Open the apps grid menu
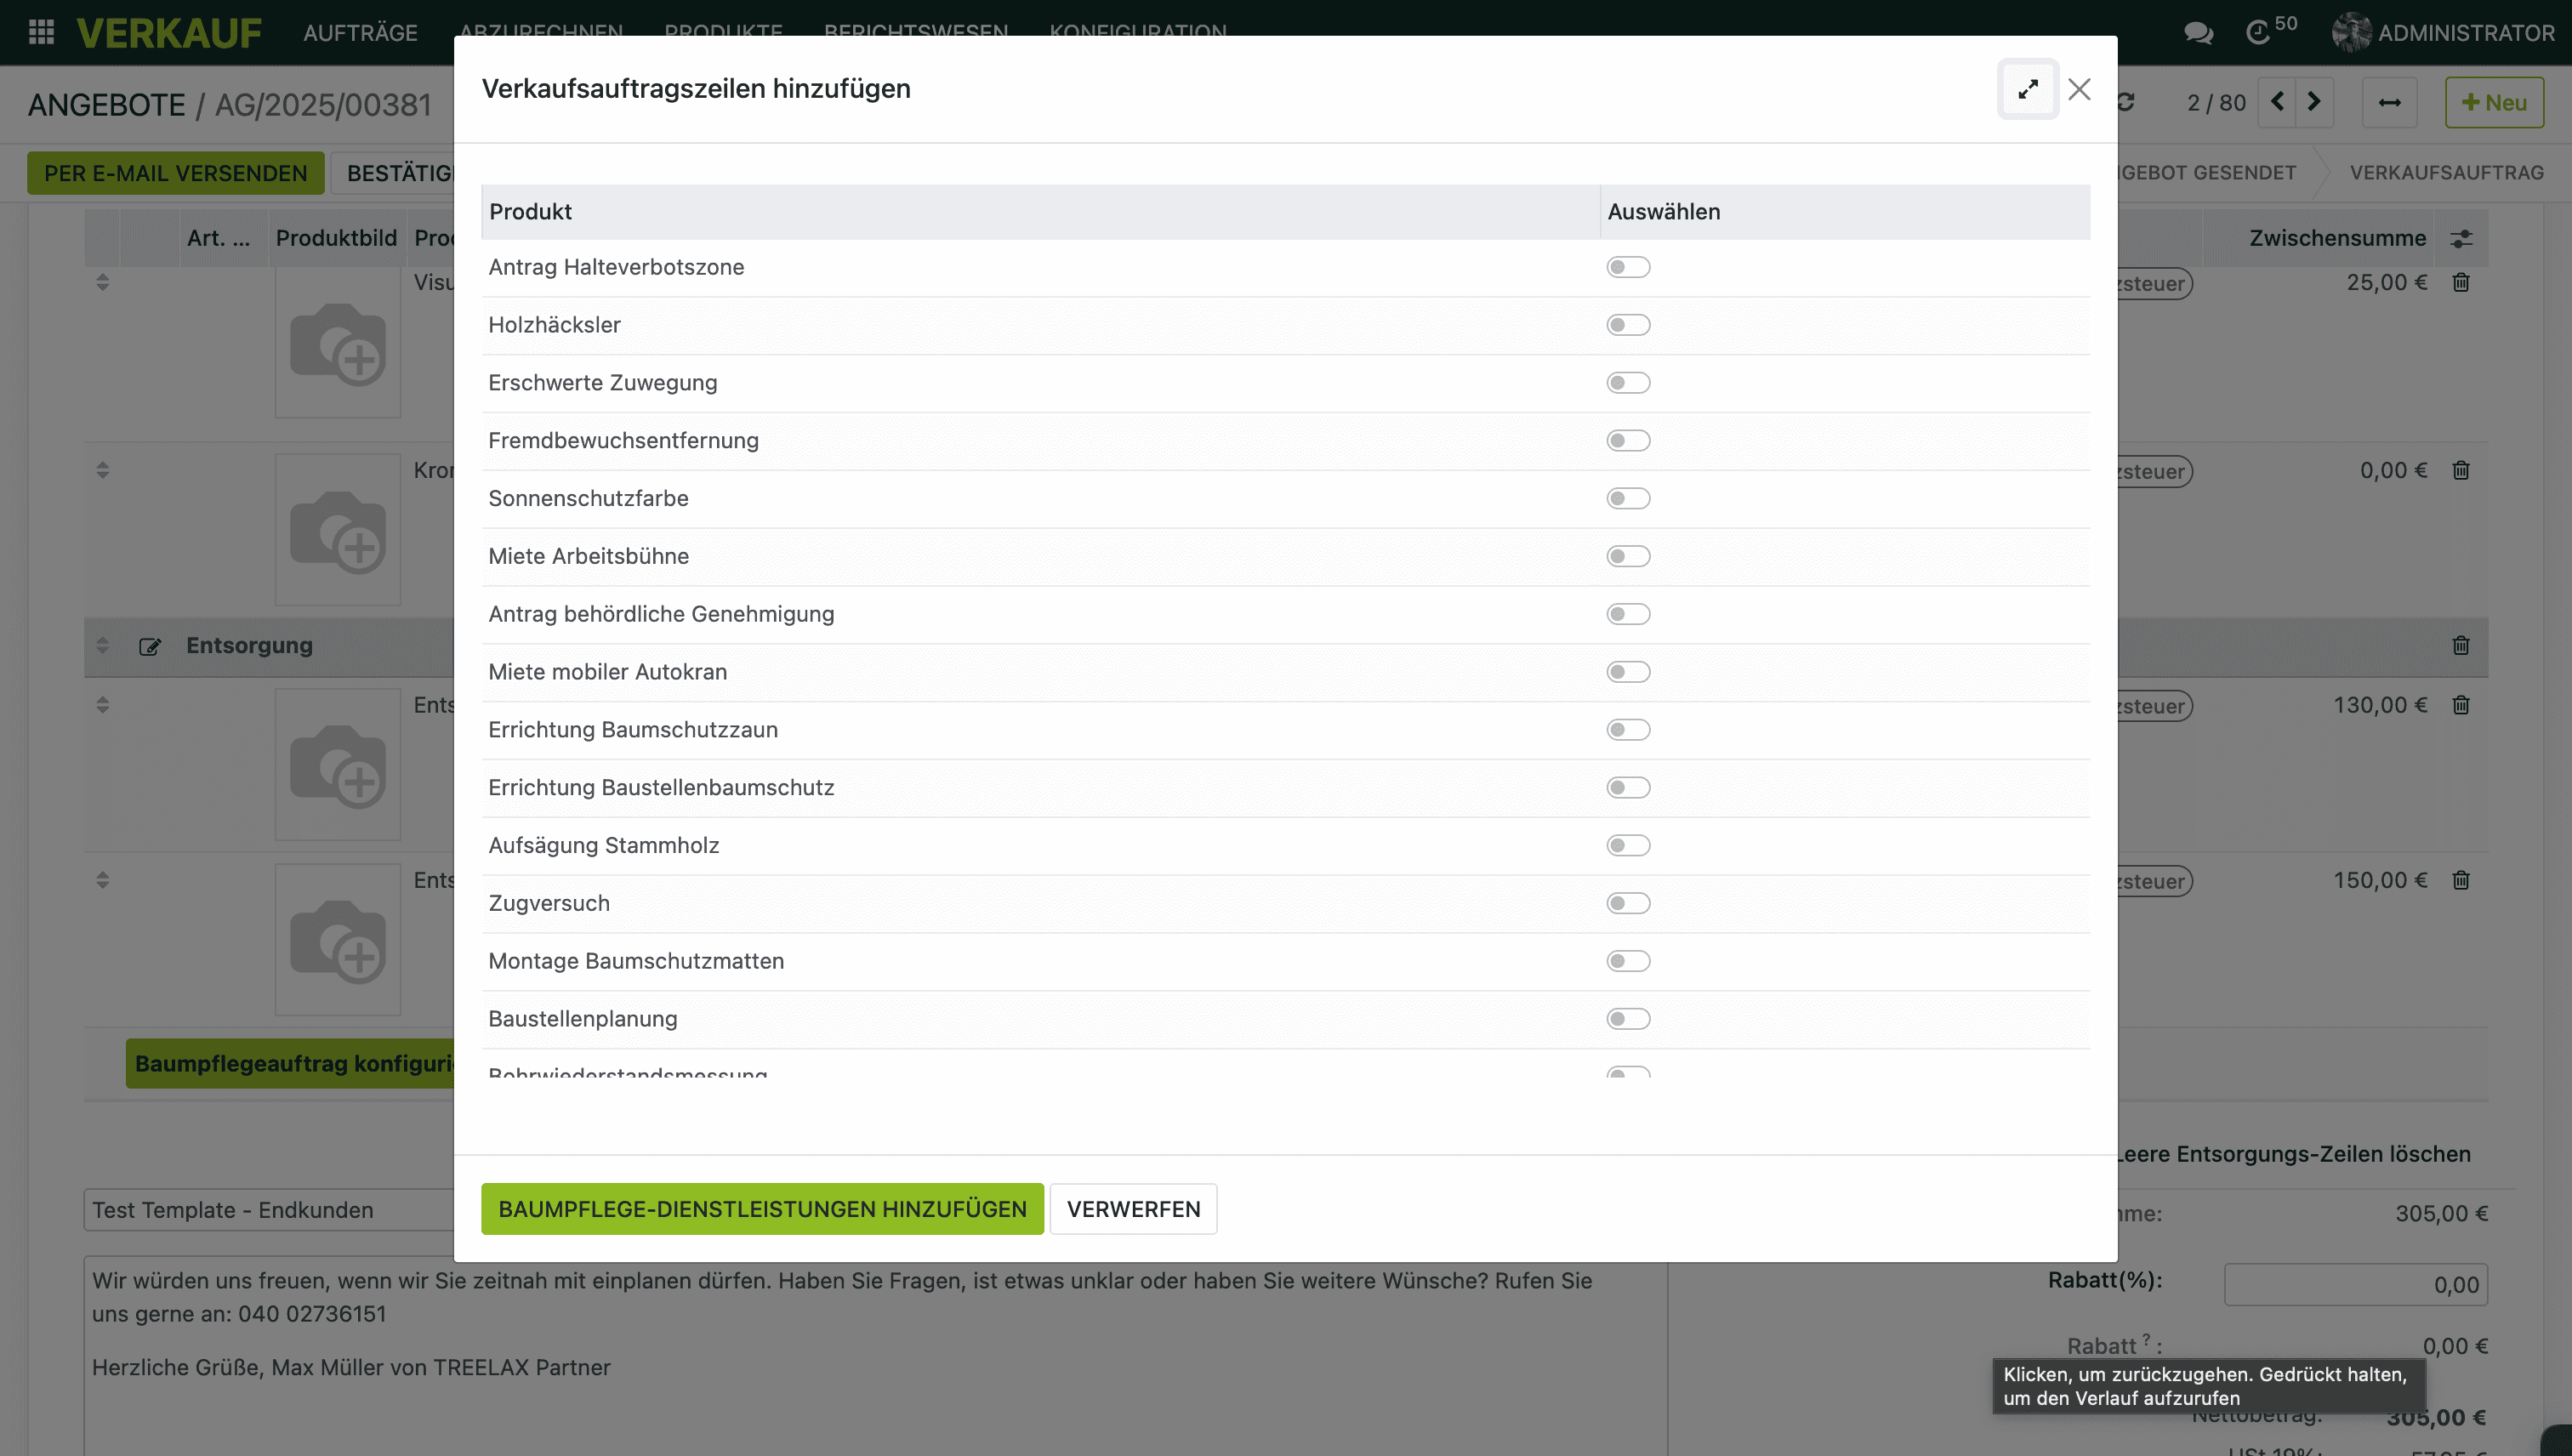2572x1456 pixels. 41,32
